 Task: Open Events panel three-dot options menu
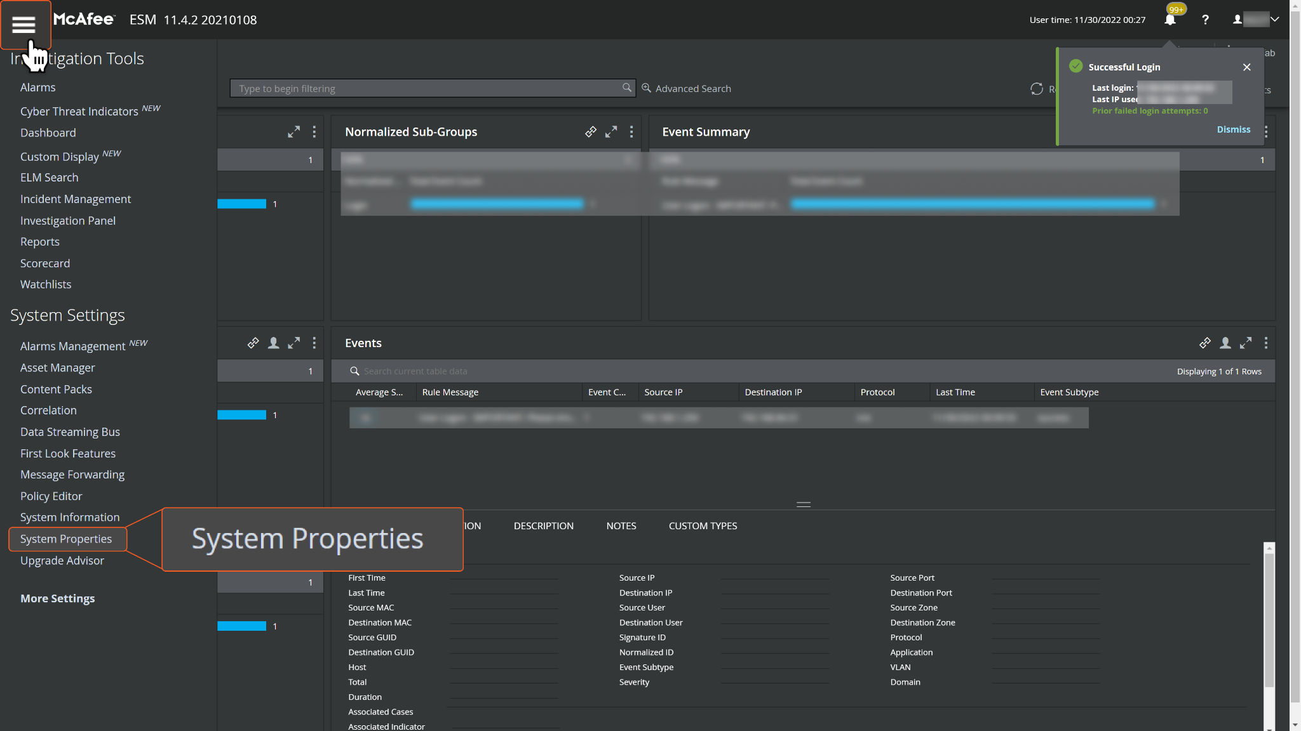1265,343
